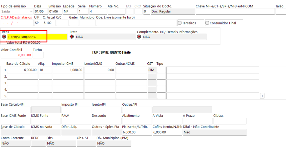Focus the Chave NF-e access key field

coord(235,11)
